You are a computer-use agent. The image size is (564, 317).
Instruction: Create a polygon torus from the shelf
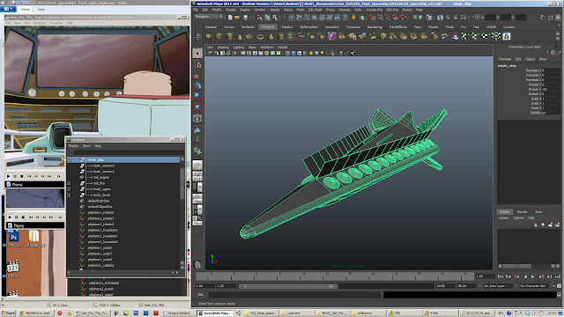point(260,36)
